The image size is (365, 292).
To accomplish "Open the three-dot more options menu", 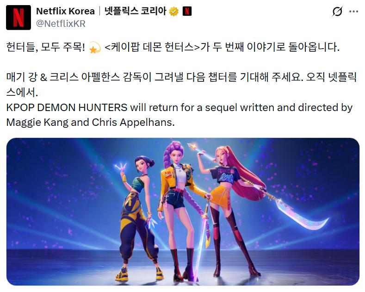I will [353, 12].
